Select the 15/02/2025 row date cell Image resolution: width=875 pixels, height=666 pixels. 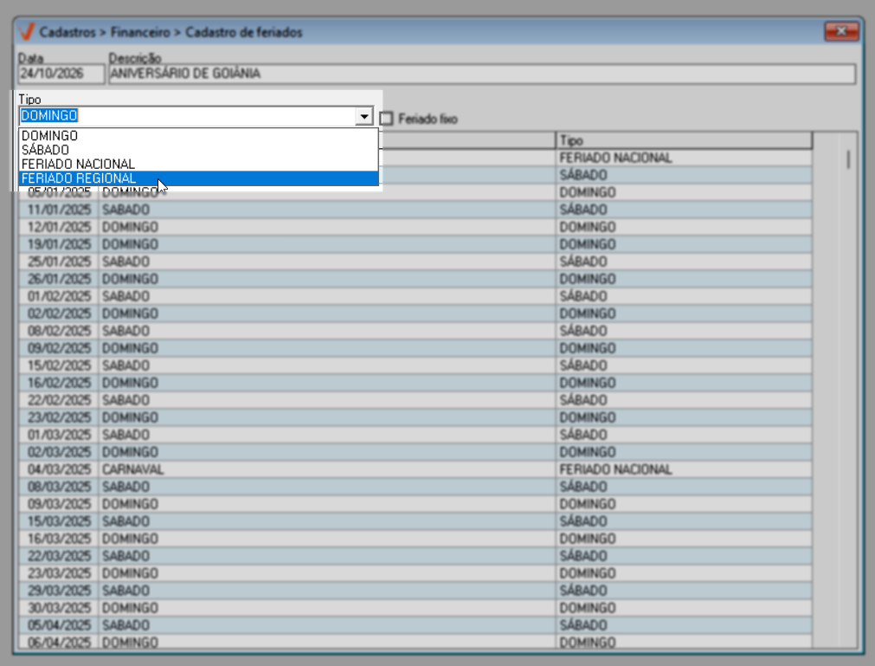pyautogui.click(x=59, y=365)
